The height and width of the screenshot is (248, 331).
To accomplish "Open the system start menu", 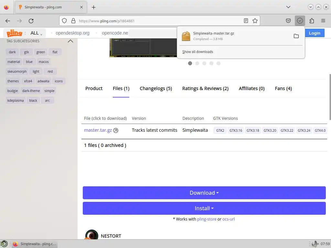I will (4, 244).
